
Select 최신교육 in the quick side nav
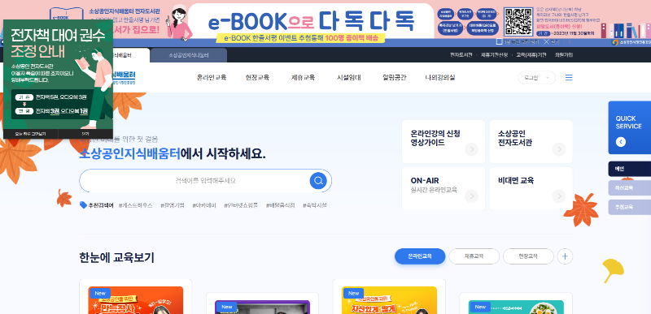point(629,187)
